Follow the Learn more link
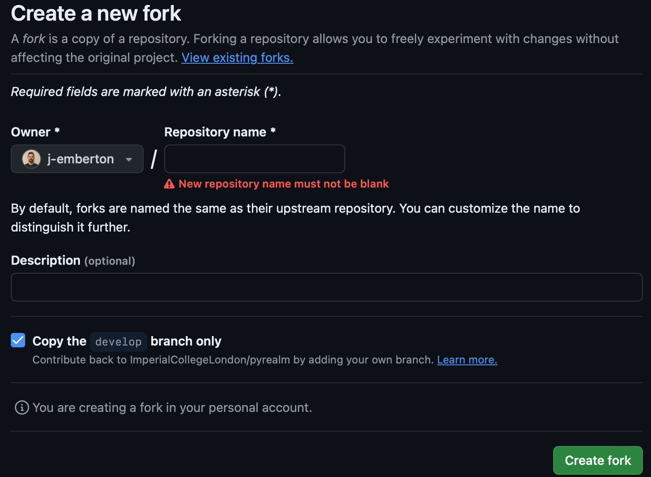Screen dimensions: 651x477 [467, 360]
